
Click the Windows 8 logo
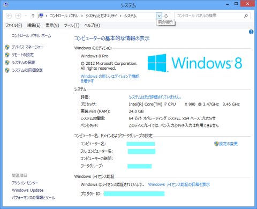(195, 63)
